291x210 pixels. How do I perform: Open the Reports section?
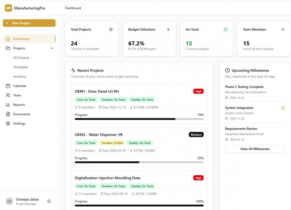point(19,105)
